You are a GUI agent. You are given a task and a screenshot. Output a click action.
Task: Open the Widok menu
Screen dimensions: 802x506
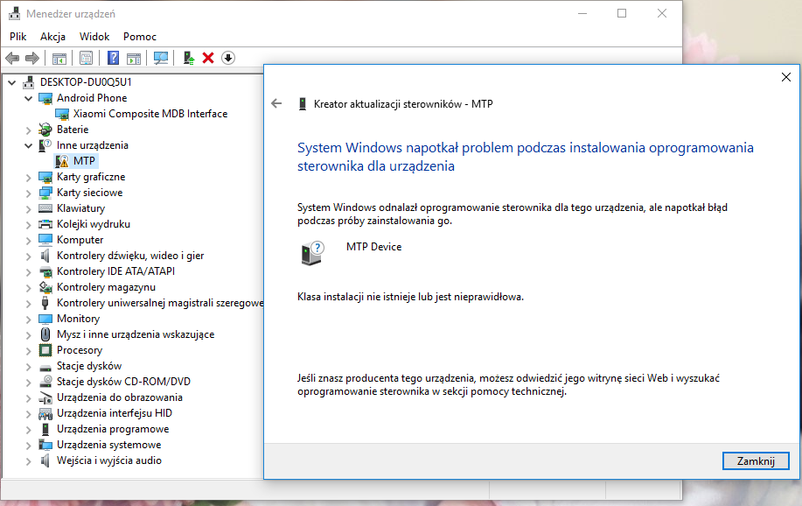(x=94, y=37)
